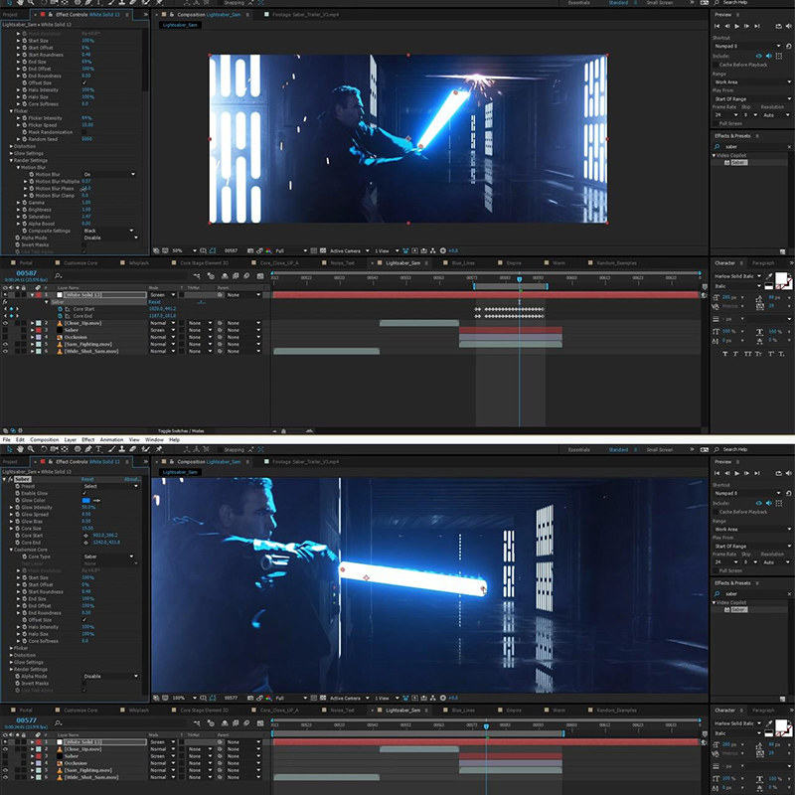Click Flicker Speed stopwatch in upper Effect Controls

[x=24, y=125]
